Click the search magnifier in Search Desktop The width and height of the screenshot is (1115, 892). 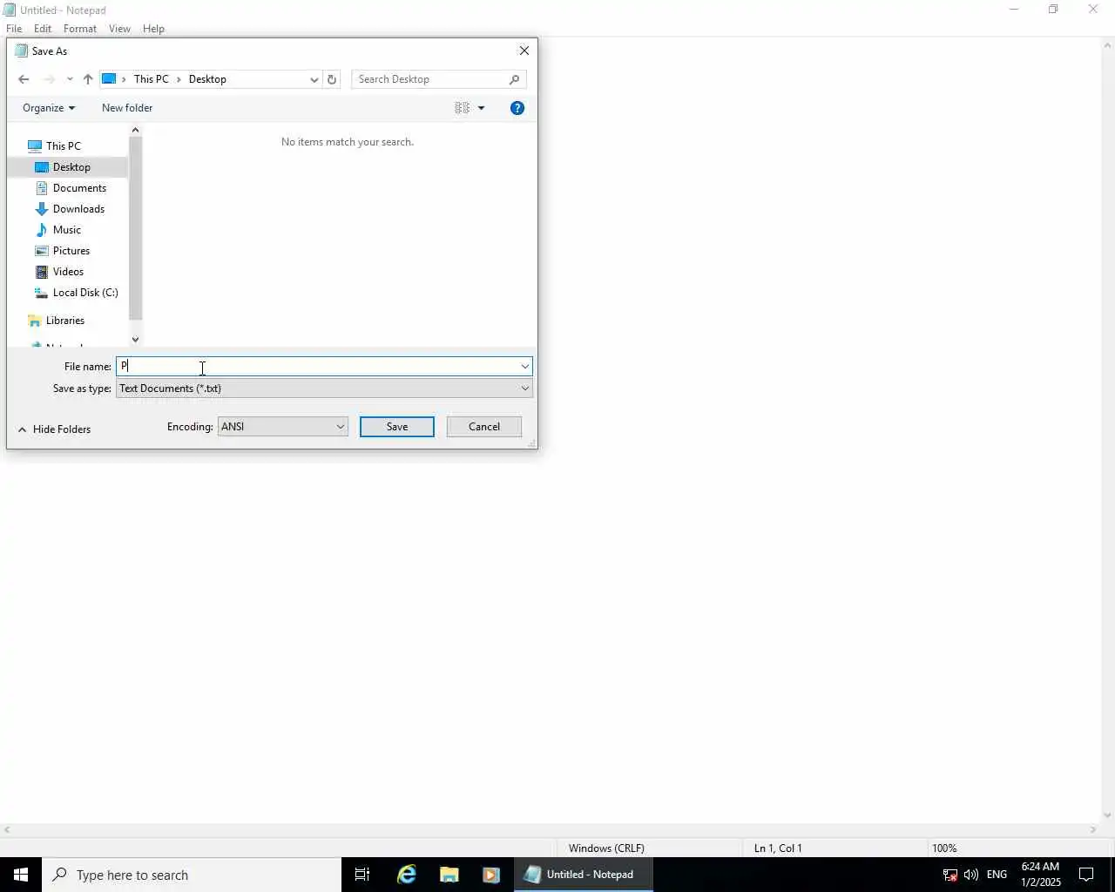(514, 79)
